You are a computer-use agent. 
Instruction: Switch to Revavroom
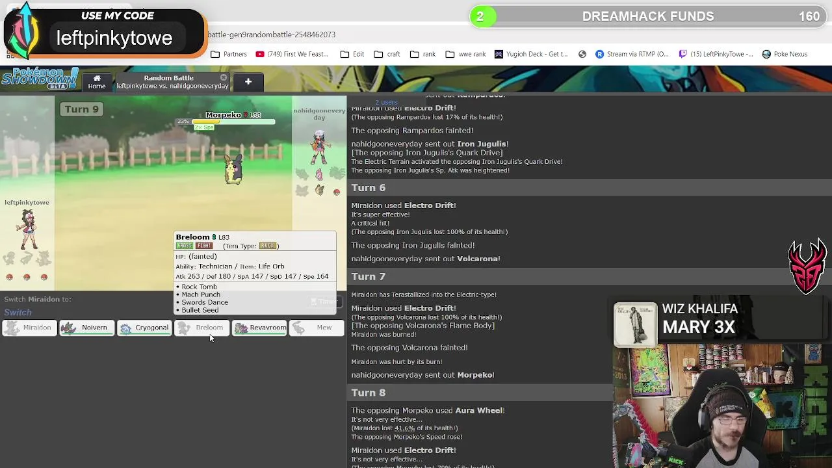(x=259, y=328)
